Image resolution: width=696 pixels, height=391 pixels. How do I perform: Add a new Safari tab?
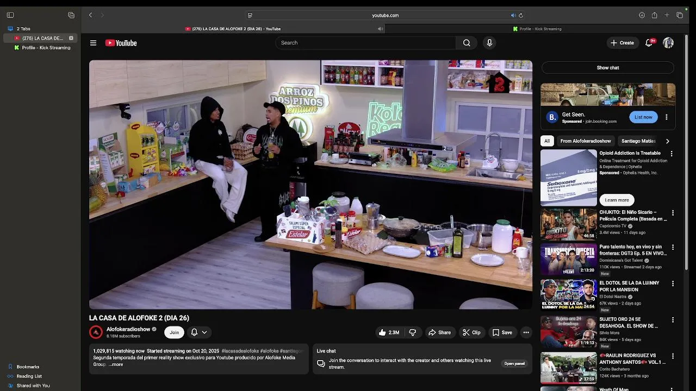point(667,15)
